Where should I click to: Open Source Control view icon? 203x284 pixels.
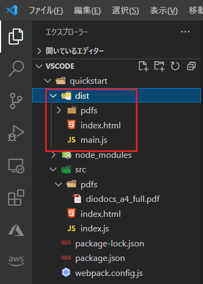click(16, 101)
